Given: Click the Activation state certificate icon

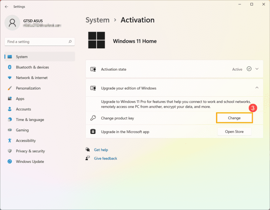Looking at the screenshot, I should tap(93, 69).
